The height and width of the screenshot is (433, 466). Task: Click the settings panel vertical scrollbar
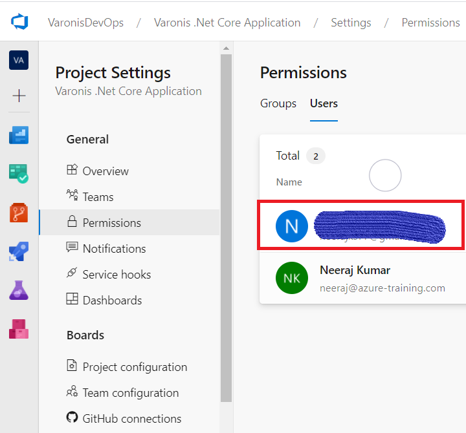(x=226, y=226)
